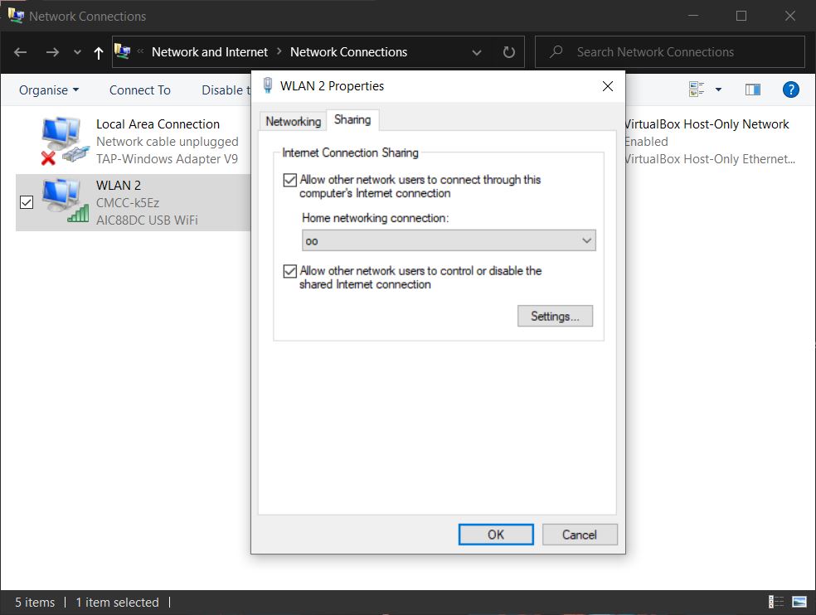816x615 pixels.
Task: Open the Help question mark icon
Action: coord(790,90)
